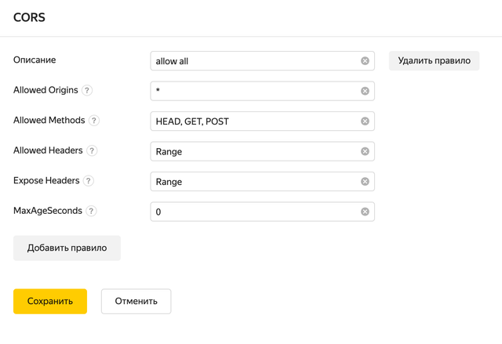Show help for Allowed Origins

coord(87,90)
